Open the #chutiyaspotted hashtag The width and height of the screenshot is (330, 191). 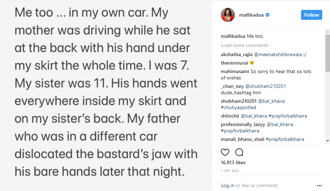pyautogui.click(x=238, y=107)
